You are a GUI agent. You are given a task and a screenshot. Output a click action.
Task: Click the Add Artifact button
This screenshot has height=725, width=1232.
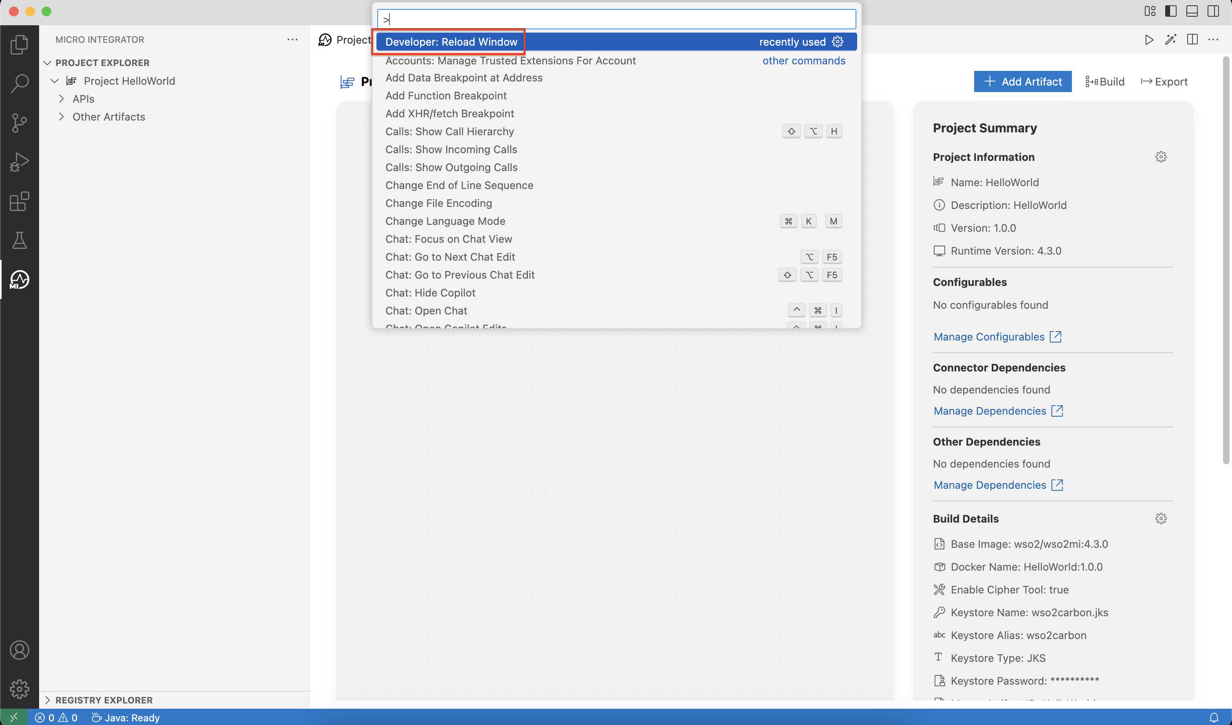1022,81
